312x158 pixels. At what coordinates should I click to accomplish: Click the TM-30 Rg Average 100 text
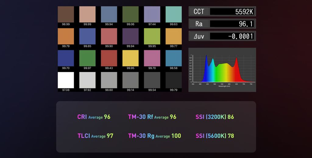(x=154, y=136)
